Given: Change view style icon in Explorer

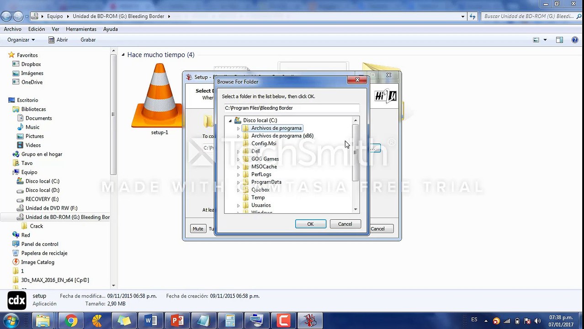Looking at the screenshot, I should pyautogui.click(x=536, y=40).
